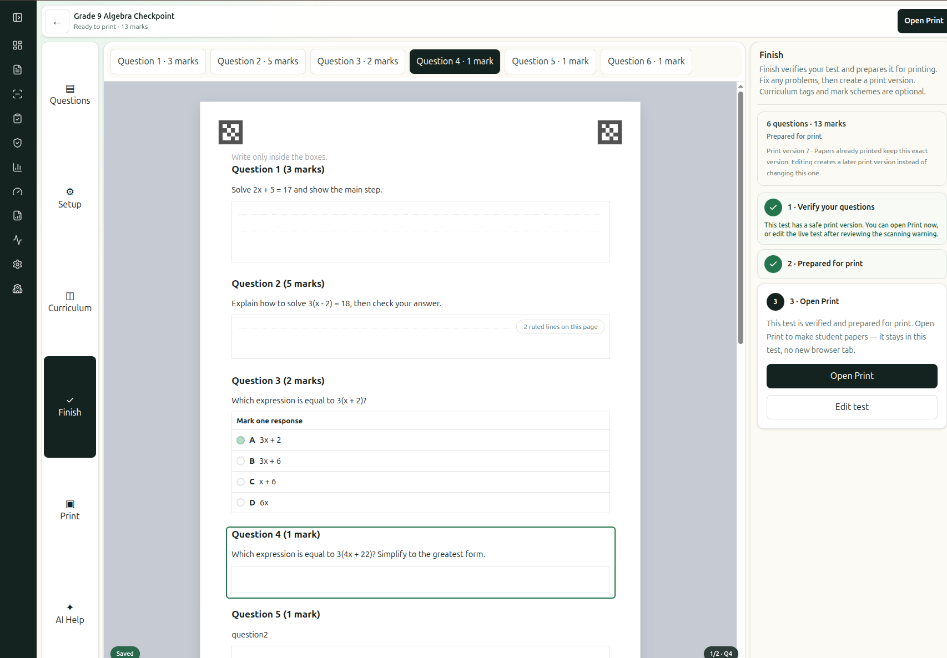The height and width of the screenshot is (658, 947).
Task: Switch to Question 2 · 5 marks tab
Action: click(258, 62)
